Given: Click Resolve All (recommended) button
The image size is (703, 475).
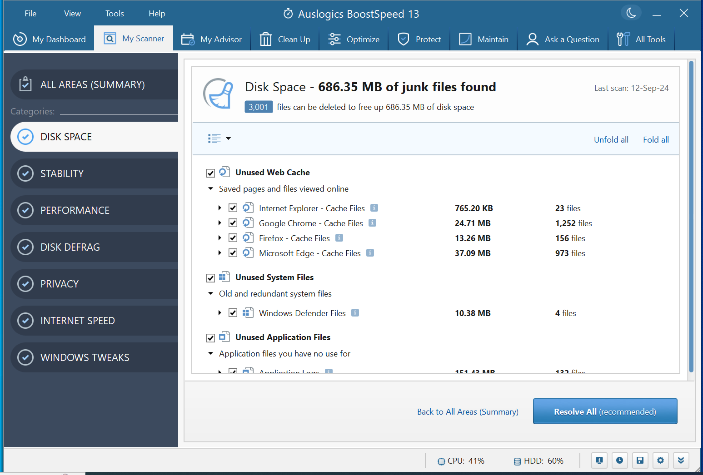Looking at the screenshot, I should [x=605, y=411].
